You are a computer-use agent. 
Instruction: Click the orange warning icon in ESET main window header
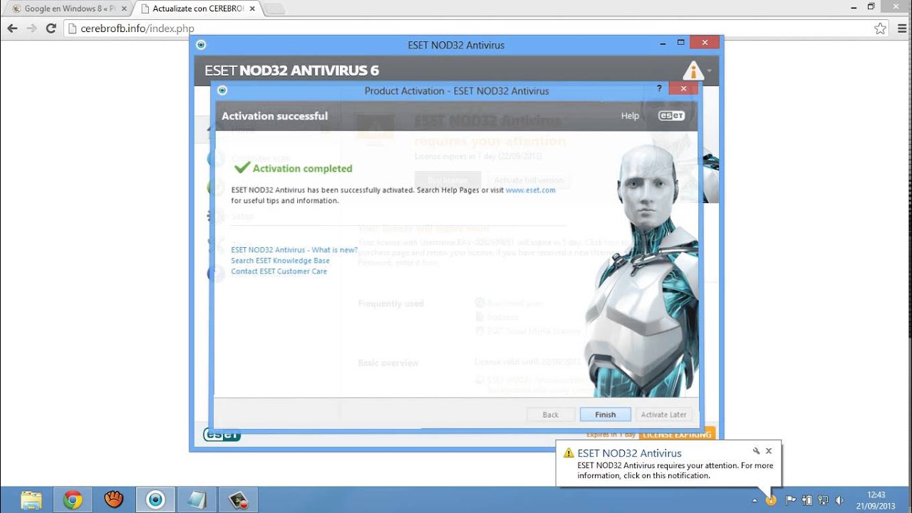tap(693, 71)
